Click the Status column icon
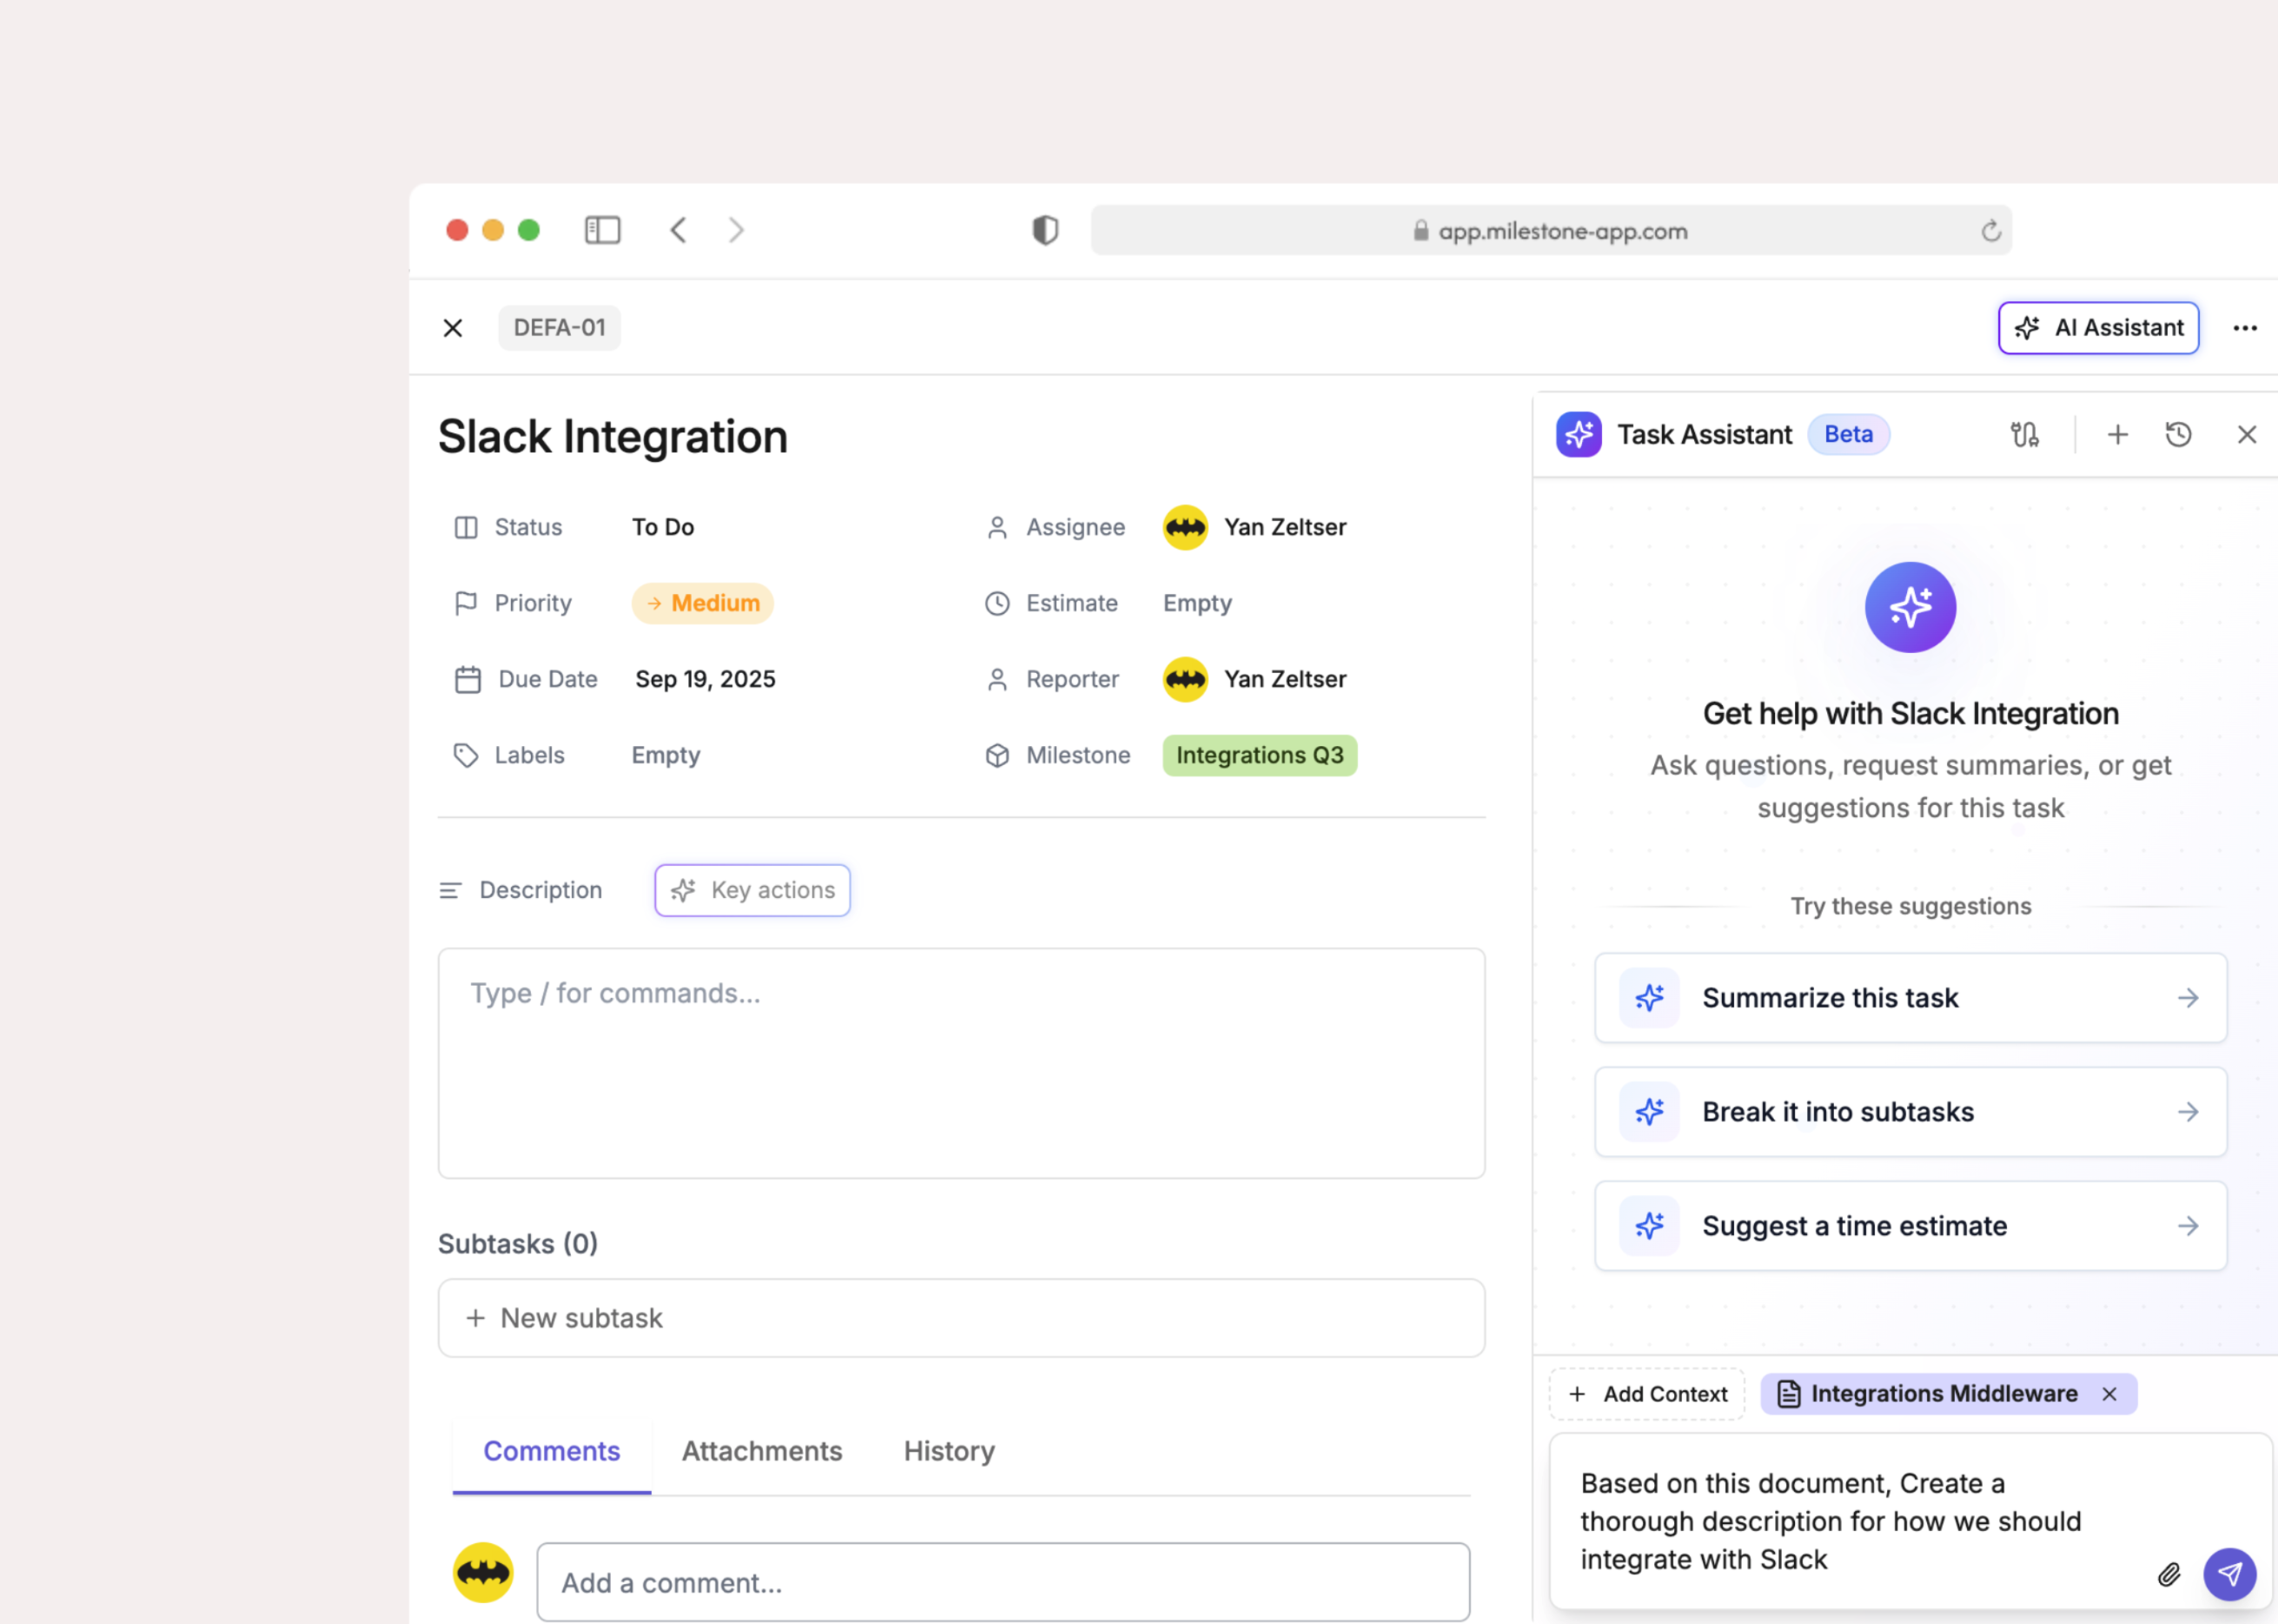Viewport: 2278px width, 1624px height. (467, 527)
